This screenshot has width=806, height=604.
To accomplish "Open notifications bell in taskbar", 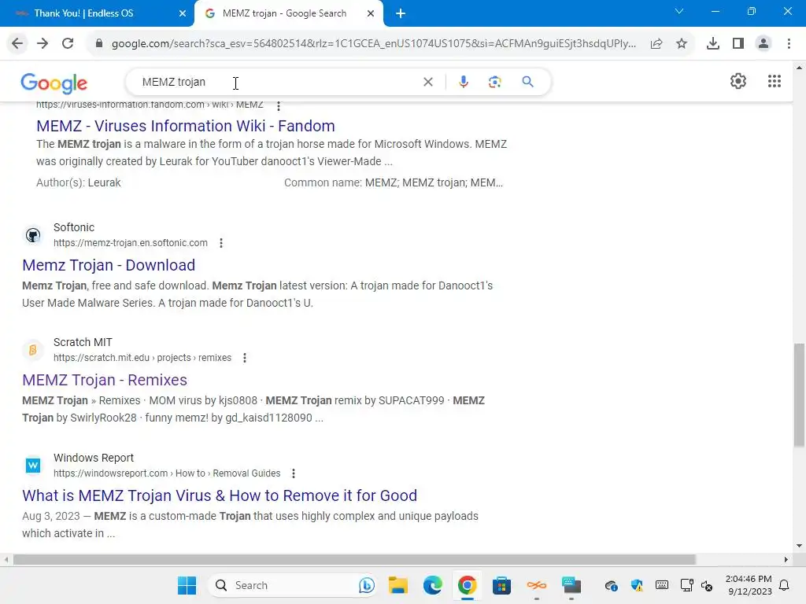I will tap(785, 585).
